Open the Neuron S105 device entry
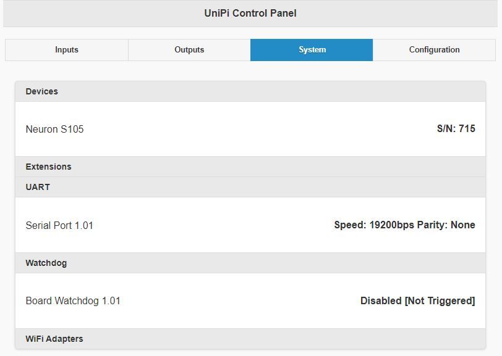The image size is (502, 356). [55, 130]
